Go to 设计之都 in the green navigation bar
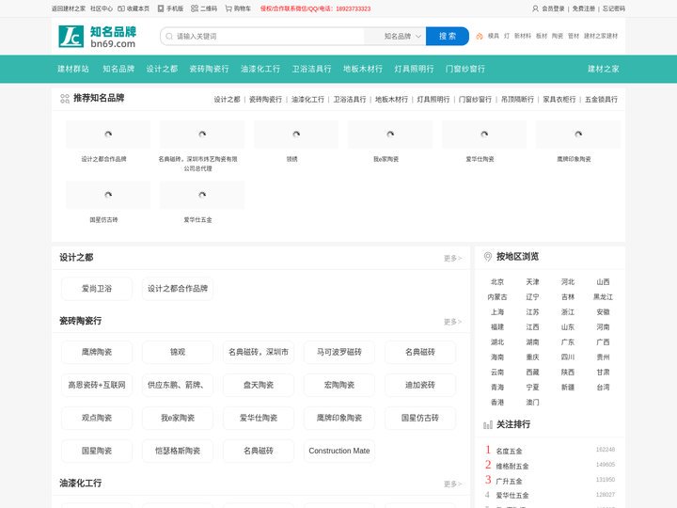The width and height of the screenshot is (677, 508). [x=162, y=69]
